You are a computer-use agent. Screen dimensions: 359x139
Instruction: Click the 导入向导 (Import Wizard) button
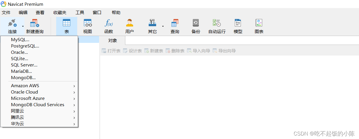(199, 51)
